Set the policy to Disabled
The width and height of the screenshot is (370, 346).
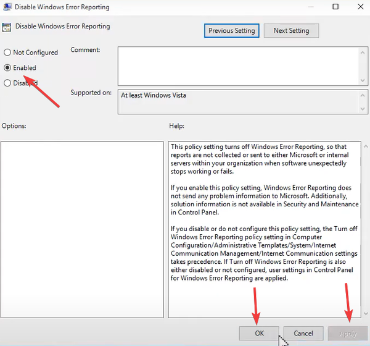click(x=7, y=83)
